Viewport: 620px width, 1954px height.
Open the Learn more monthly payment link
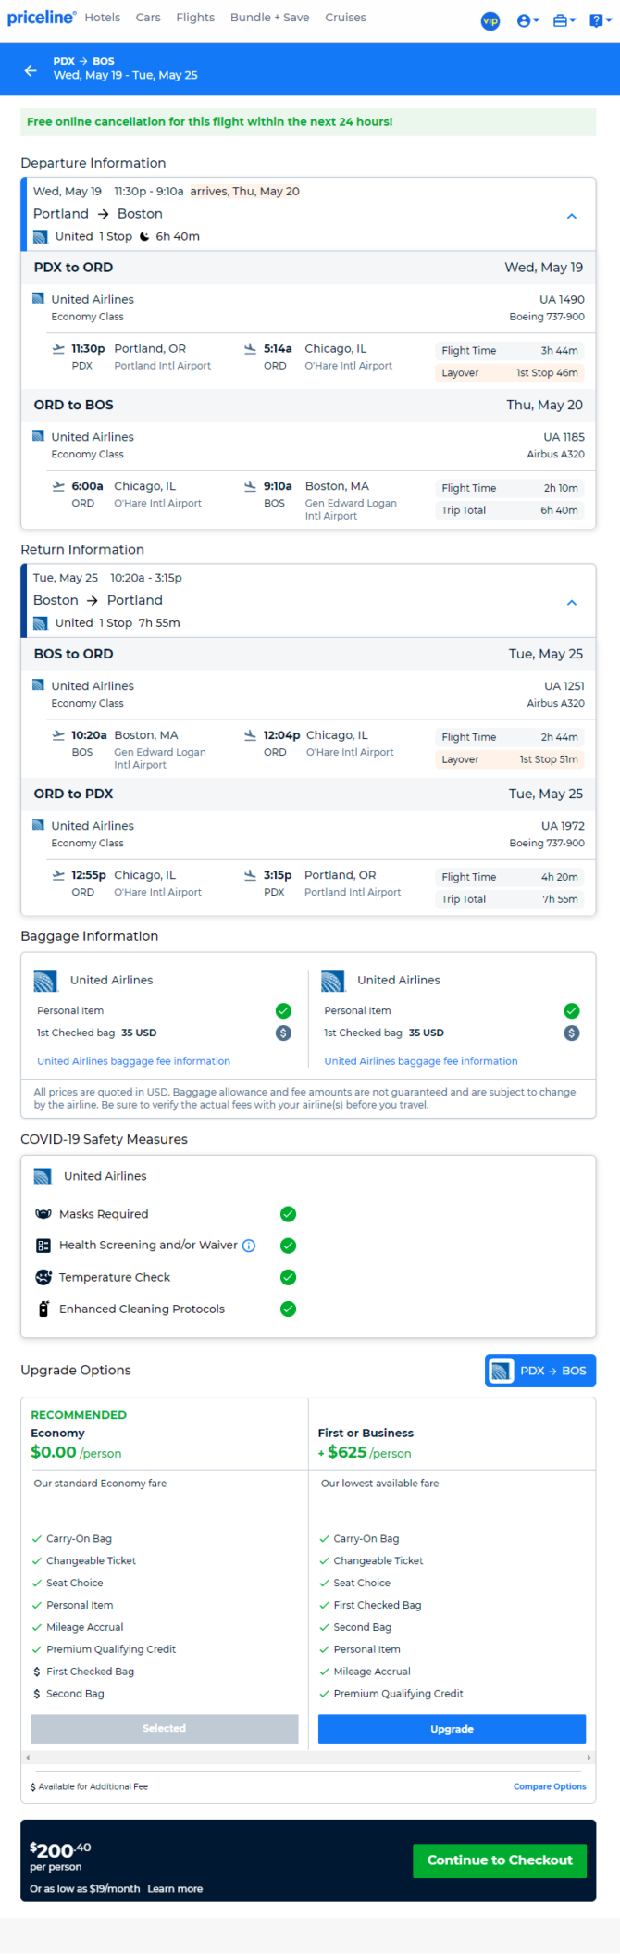175,1888
